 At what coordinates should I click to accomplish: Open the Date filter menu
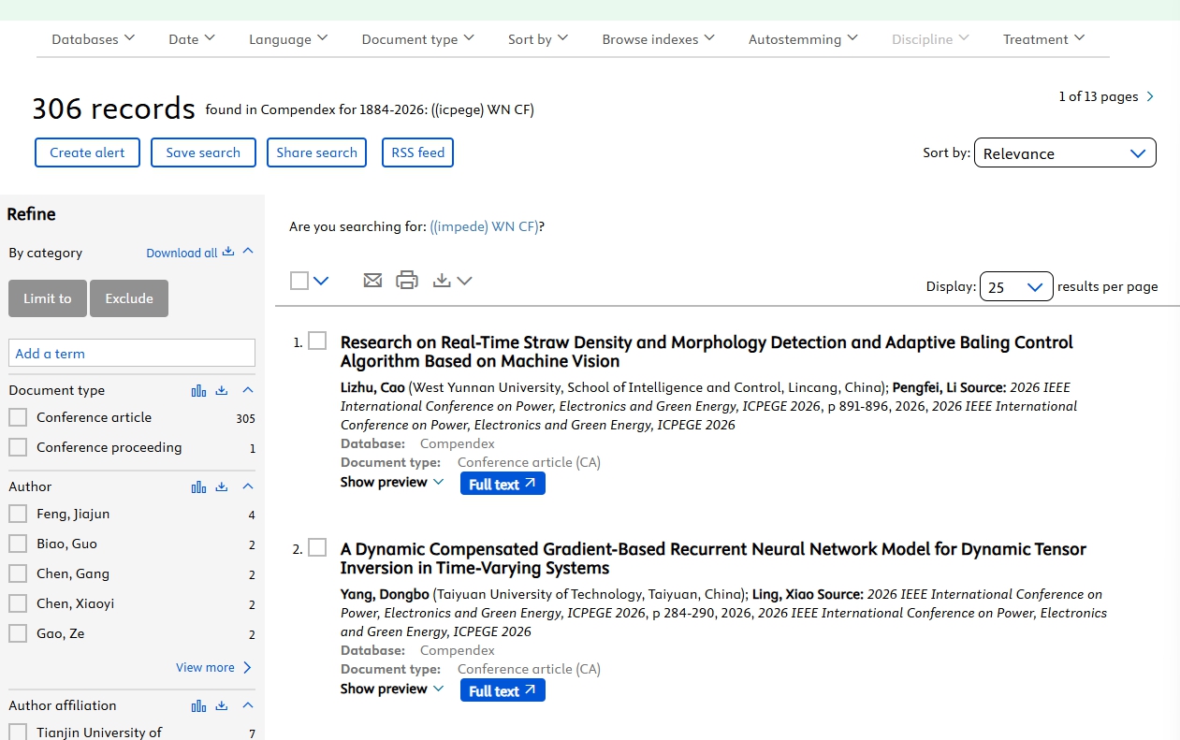coord(192,38)
